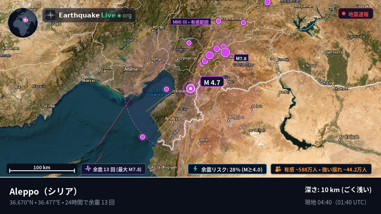This screenshot has width=381, height=214.
Task: Click the Earthquake Live compass logo icon
Action: point(50,15)
